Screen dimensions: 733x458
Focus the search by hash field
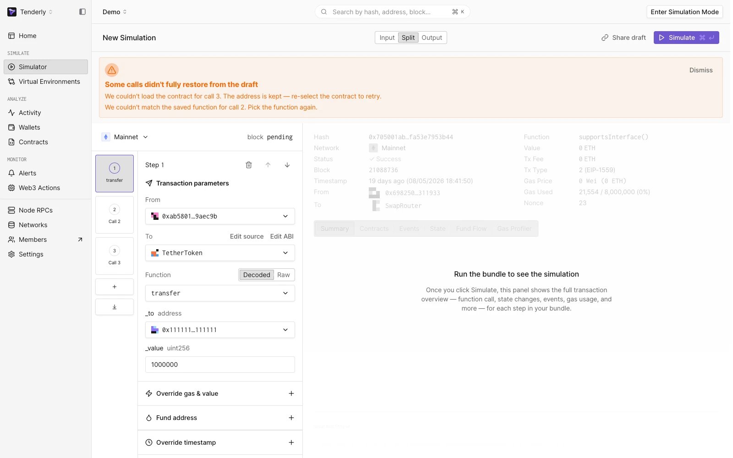click(x=392, y=12)
